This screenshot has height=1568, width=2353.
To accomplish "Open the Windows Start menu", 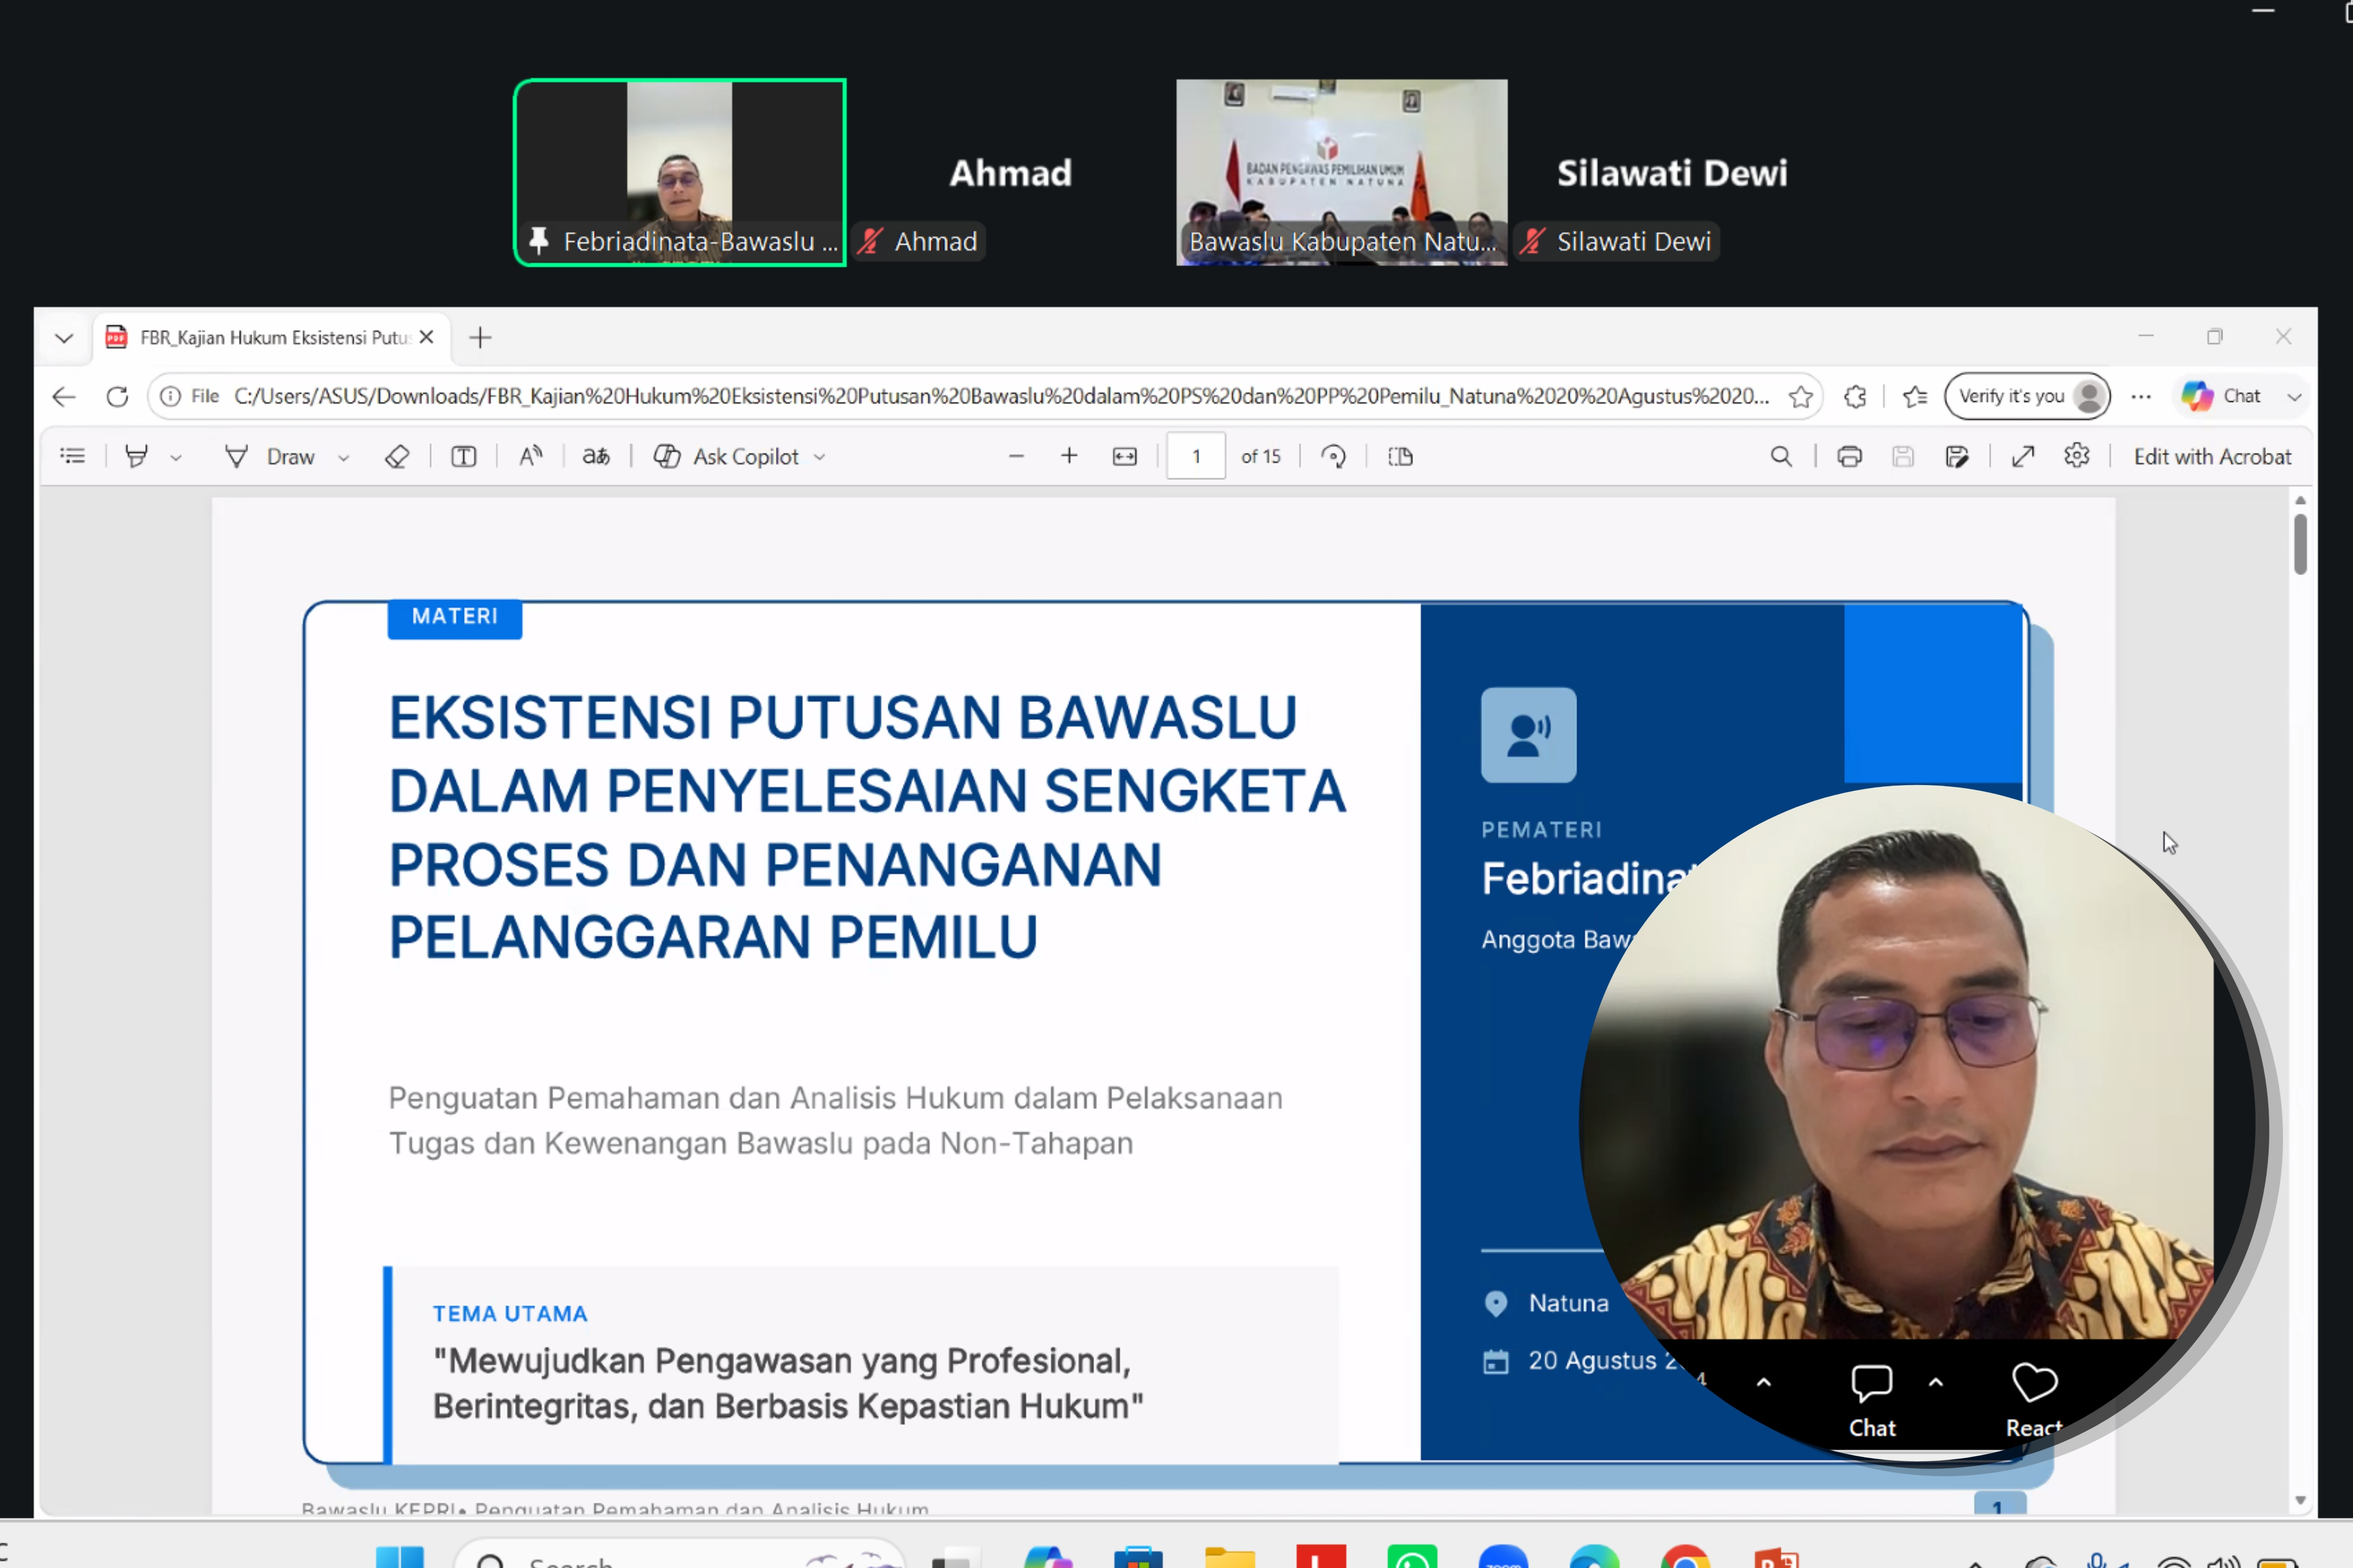I will [x=399, y=1557].
